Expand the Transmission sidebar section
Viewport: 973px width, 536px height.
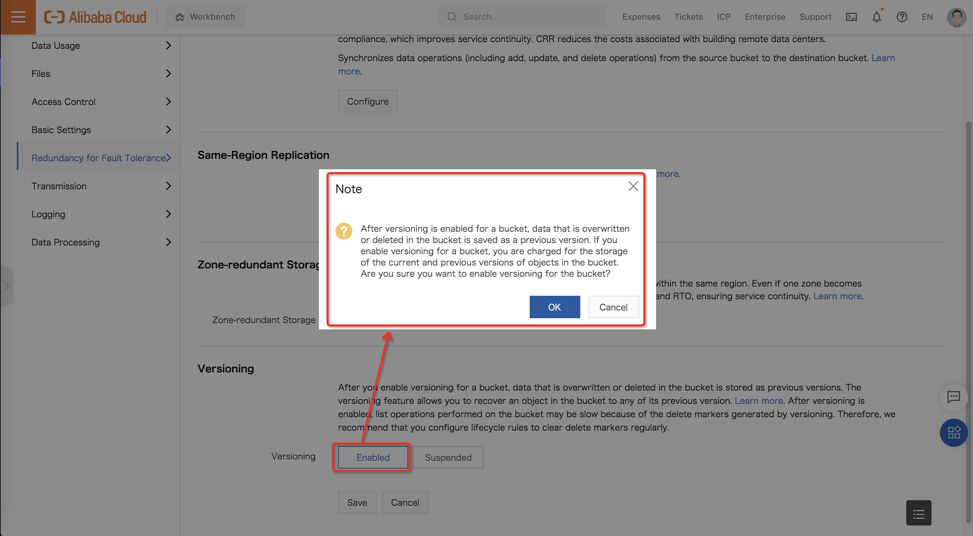(x=100, y=186)
